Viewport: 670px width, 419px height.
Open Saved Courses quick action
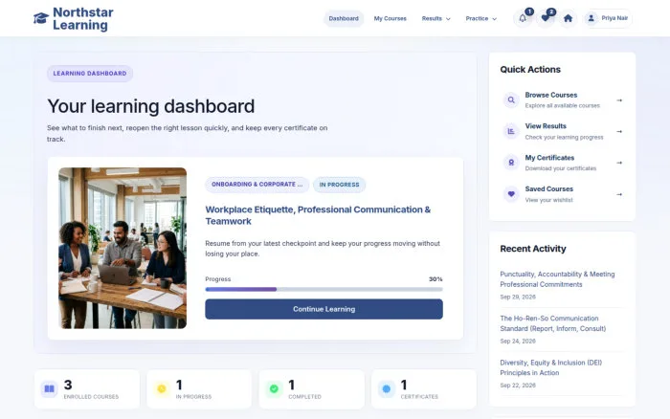click(x=563, y=194)
